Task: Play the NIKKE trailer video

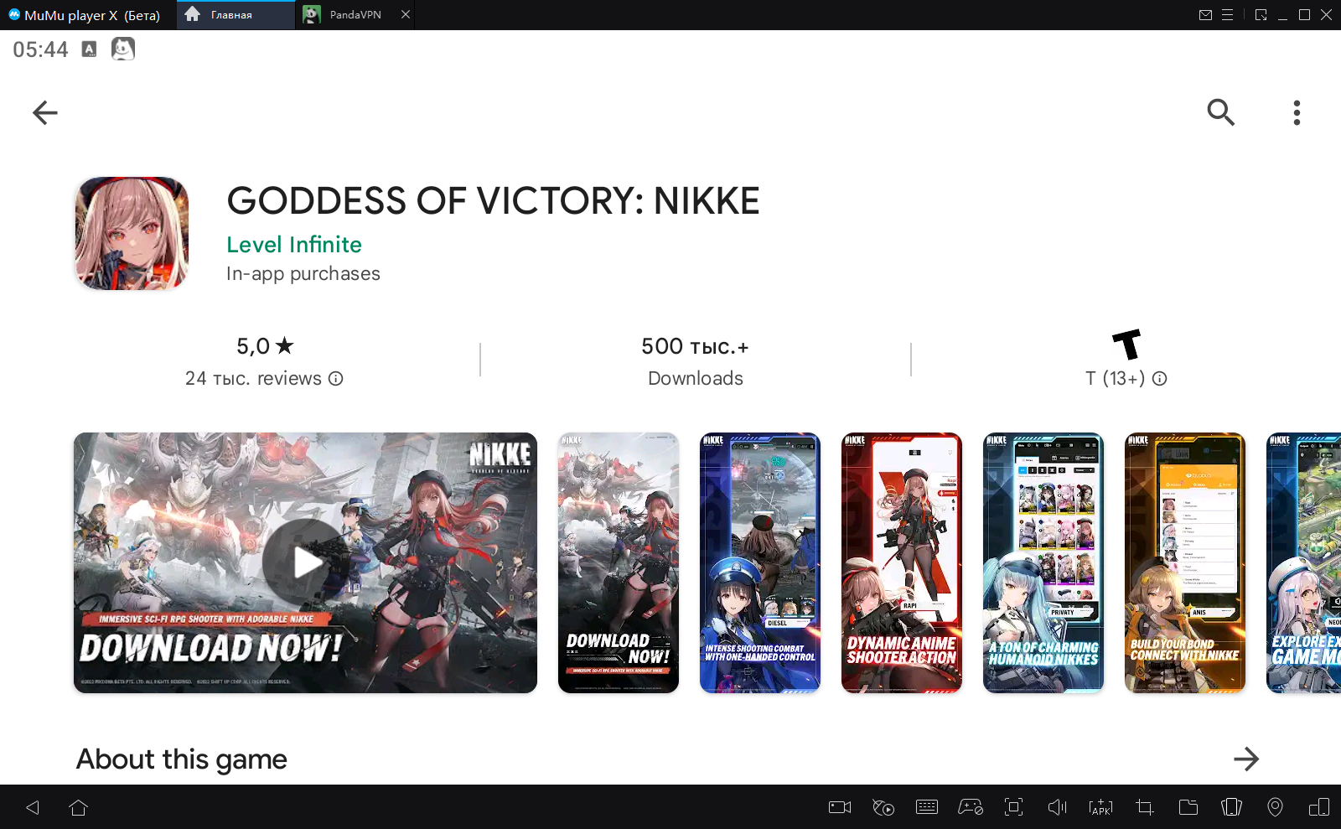Action: [x=305, y=562]
